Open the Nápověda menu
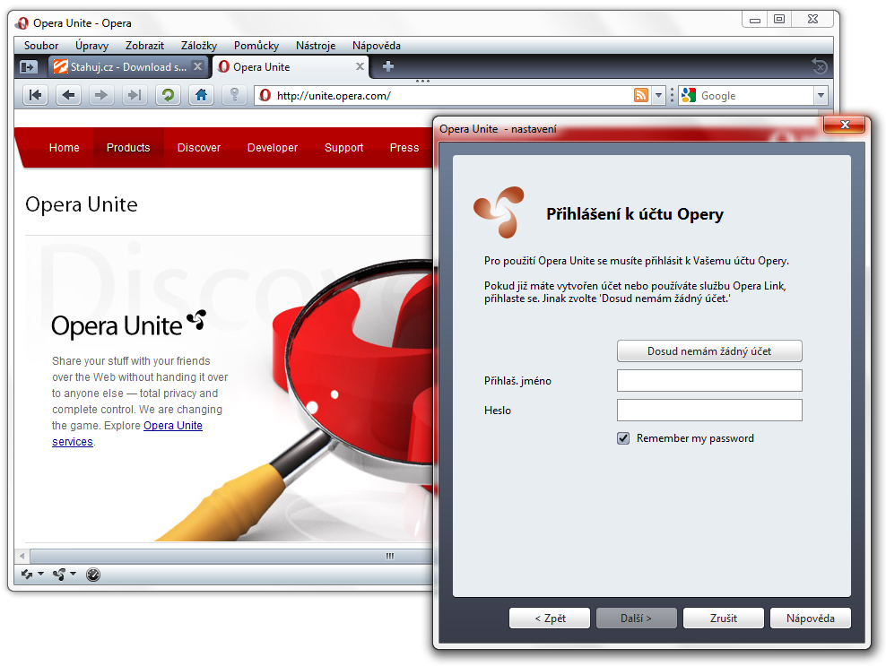The height and width of the screenshot is (666, 886). tap(377, 46)
